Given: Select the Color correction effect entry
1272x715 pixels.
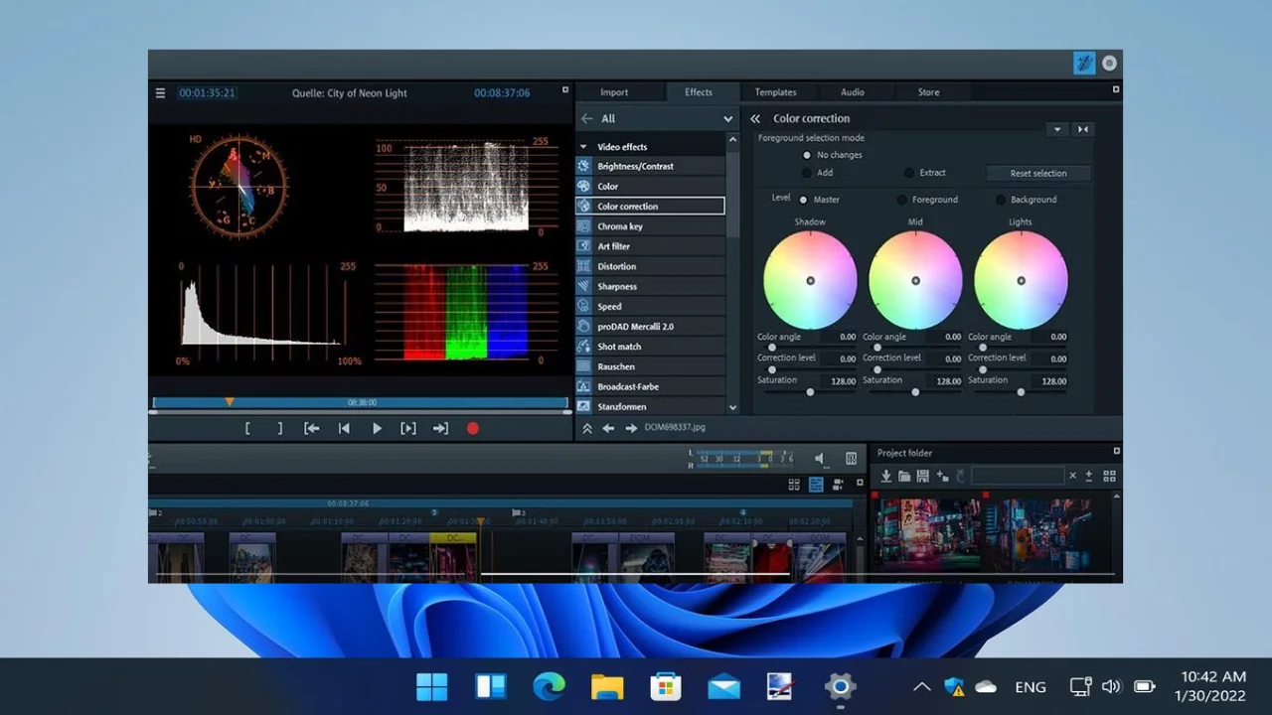Looking at the screenshot, I should pyautogui.click(x=651, y=207).
